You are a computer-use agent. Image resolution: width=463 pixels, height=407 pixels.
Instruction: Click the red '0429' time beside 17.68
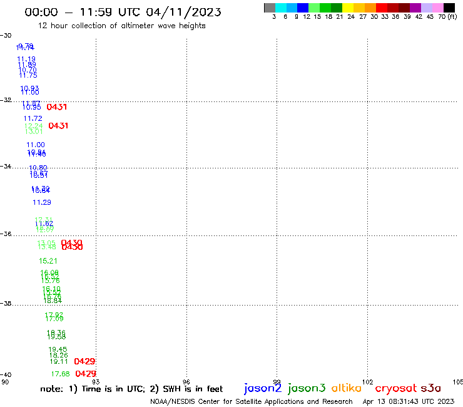(x=86, y=374)
